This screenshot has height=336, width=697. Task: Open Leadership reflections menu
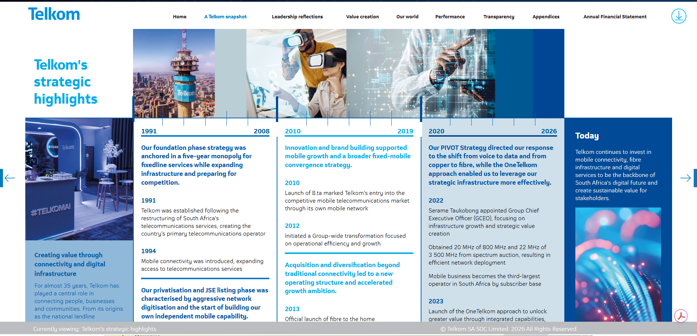(x=297, y=16)
